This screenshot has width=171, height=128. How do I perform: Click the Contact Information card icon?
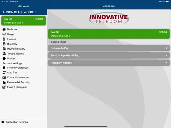[4, 77]
